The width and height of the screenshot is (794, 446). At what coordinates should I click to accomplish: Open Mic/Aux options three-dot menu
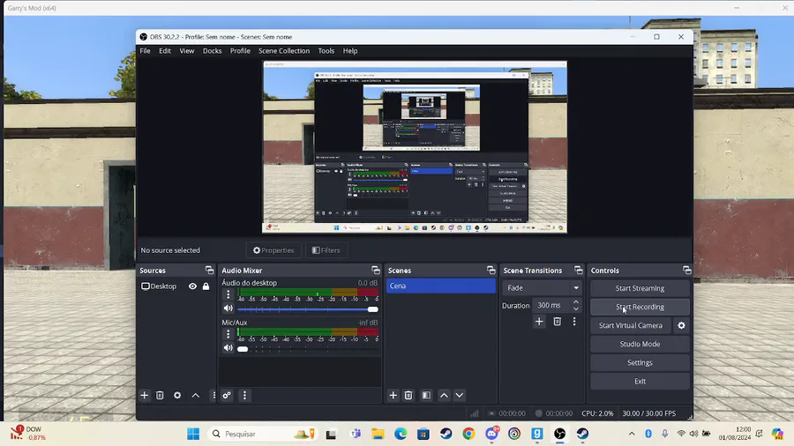click(x=228, y=334)
